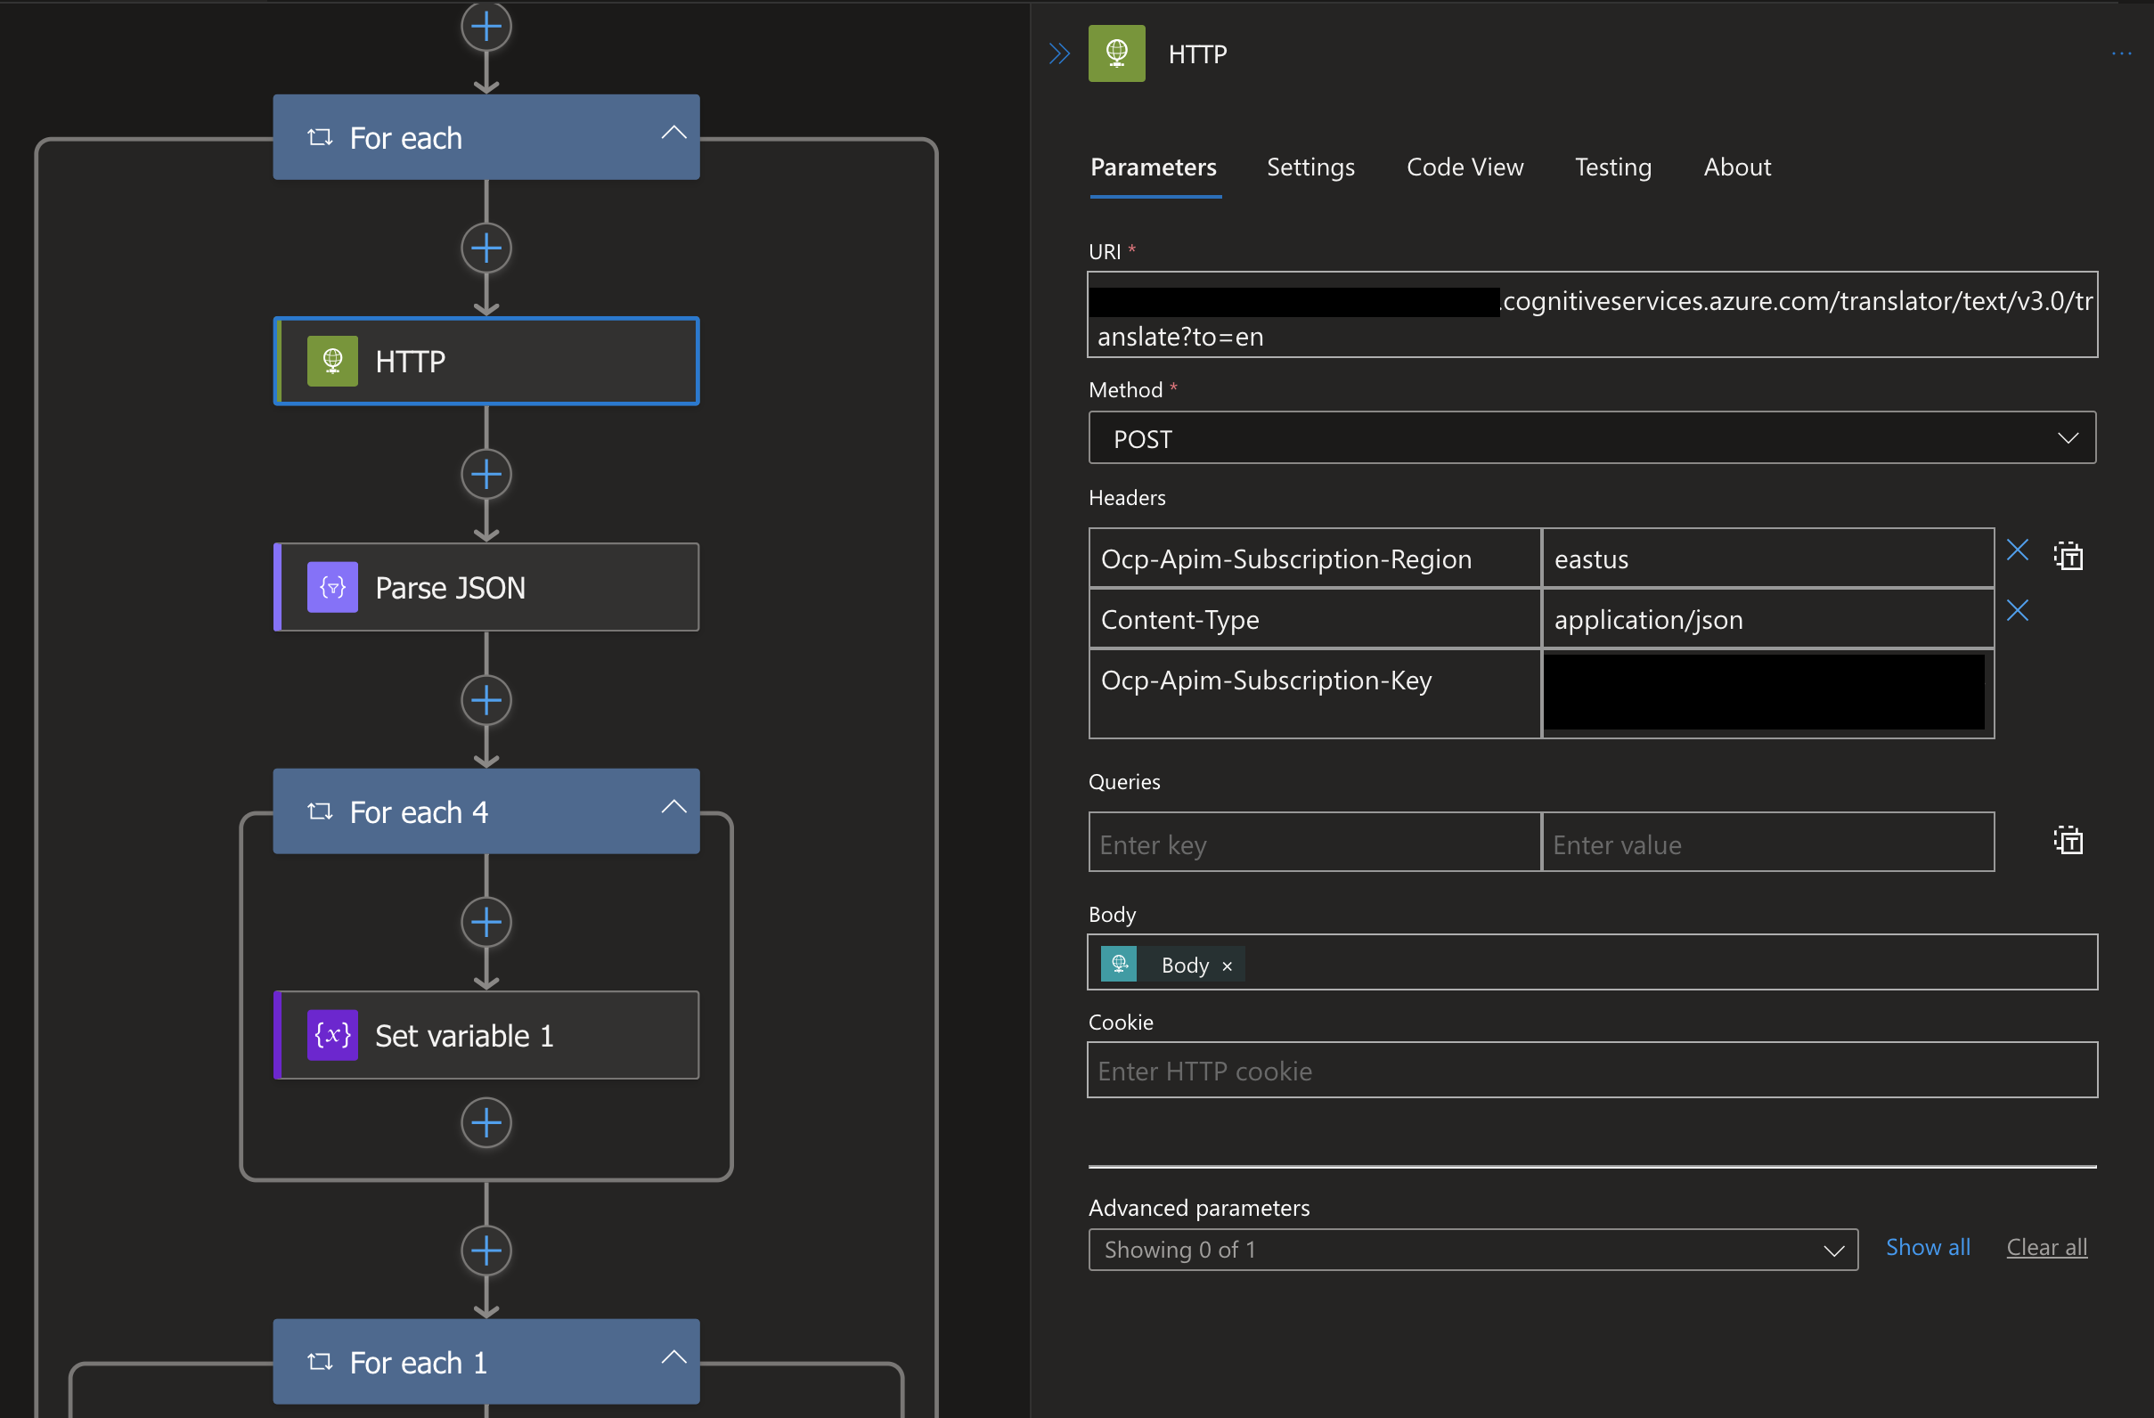Collapse the For each loop
Screen dimensions: 2154x1418
click(x=673, y=133)
